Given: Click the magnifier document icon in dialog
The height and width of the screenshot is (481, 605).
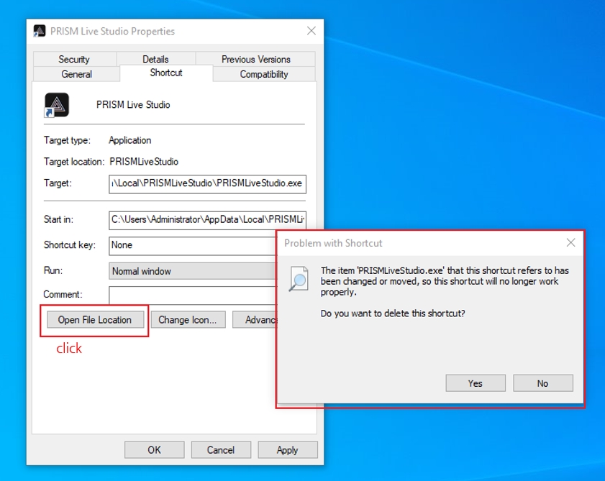Looking at the screenshot, I should coord(299,279).
